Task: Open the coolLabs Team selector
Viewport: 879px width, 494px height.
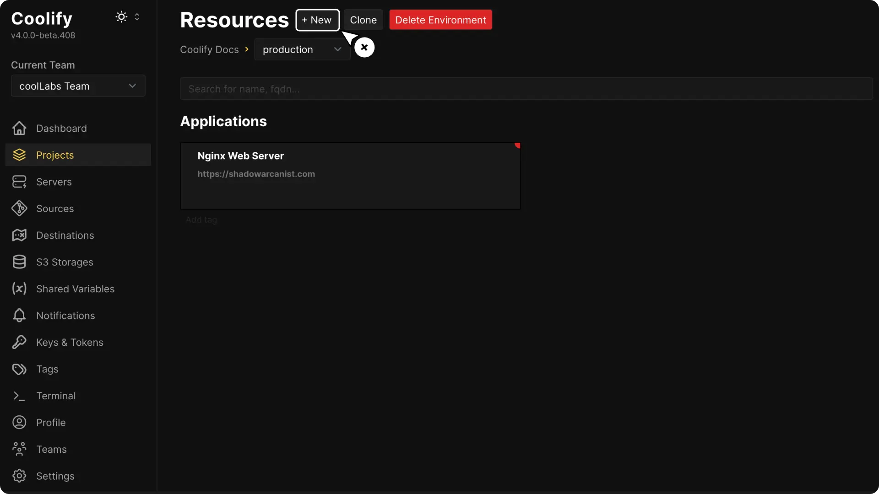Action: [78, 86]
